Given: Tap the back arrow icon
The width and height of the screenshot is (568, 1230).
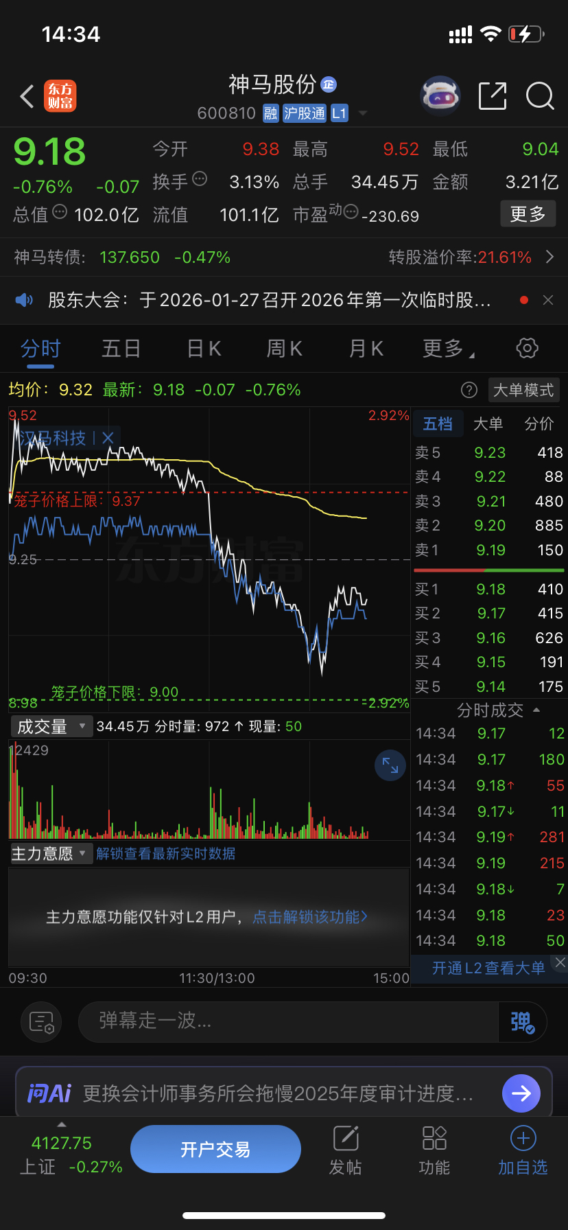Looking at the screenshot, I should point(27,97).
